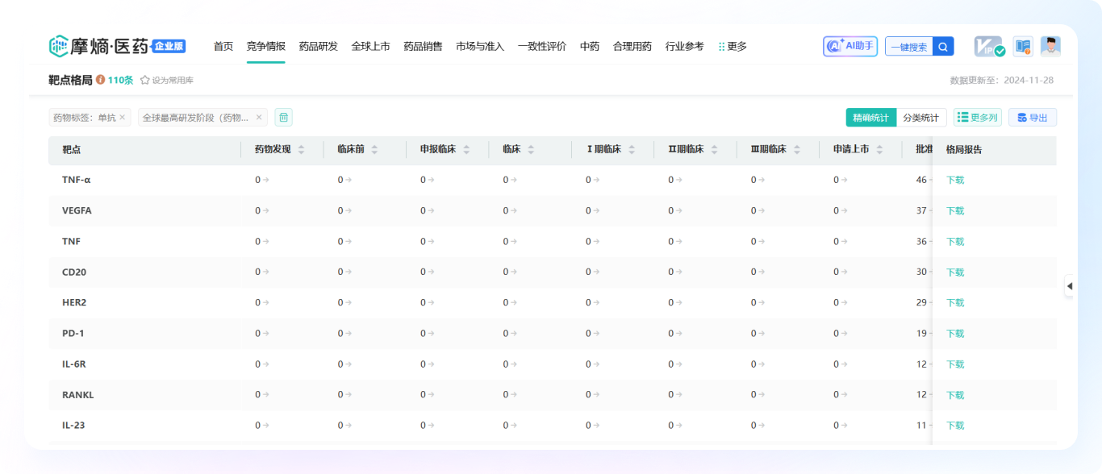Switch to 分类统计 mode

(921, 118)
